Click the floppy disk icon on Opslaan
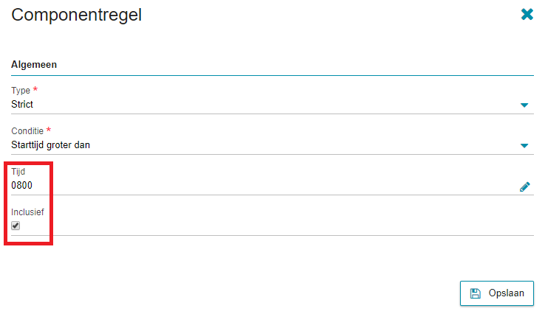545x314 pixels. 475,293
